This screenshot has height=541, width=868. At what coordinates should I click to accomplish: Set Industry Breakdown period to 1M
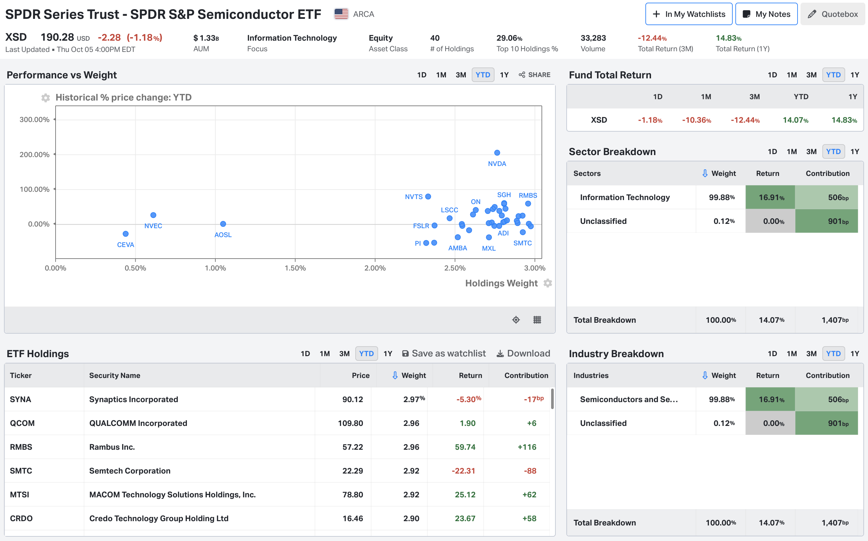[x=791, y=354]
